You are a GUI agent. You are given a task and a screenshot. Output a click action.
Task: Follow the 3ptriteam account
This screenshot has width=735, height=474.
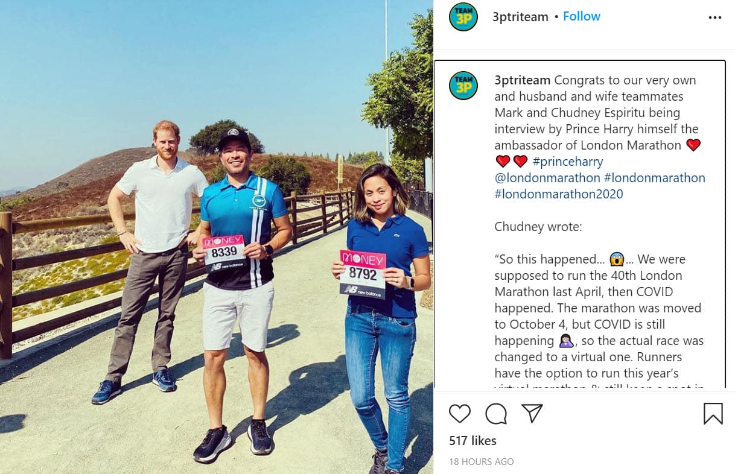[581, 16]
